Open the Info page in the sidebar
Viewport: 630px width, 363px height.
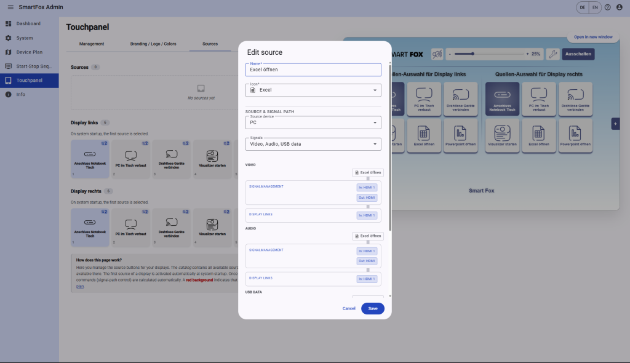pyautogui.click(x=30, y=95)
